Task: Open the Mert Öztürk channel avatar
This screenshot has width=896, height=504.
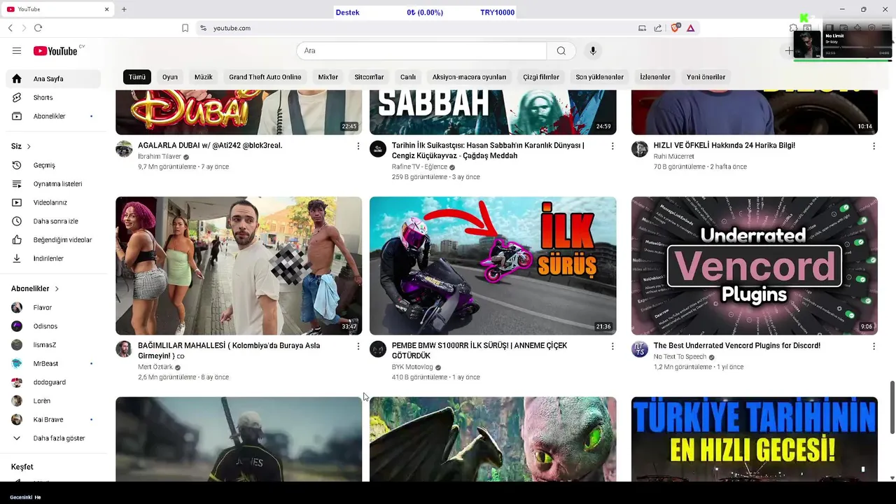Action: (x=124, y=349)
